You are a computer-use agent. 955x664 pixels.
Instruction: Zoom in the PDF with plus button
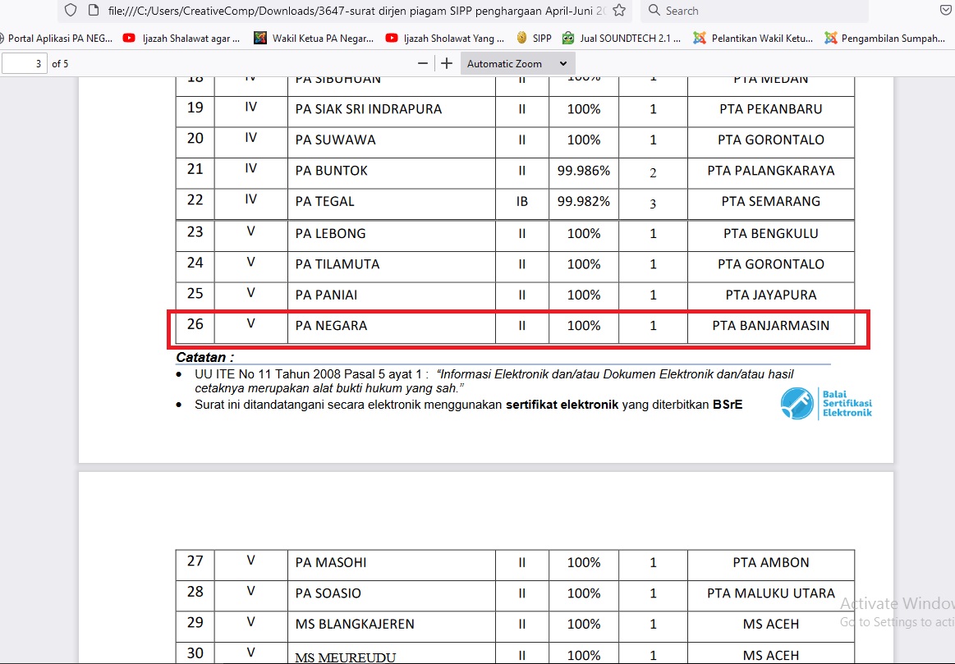point(447,63)
